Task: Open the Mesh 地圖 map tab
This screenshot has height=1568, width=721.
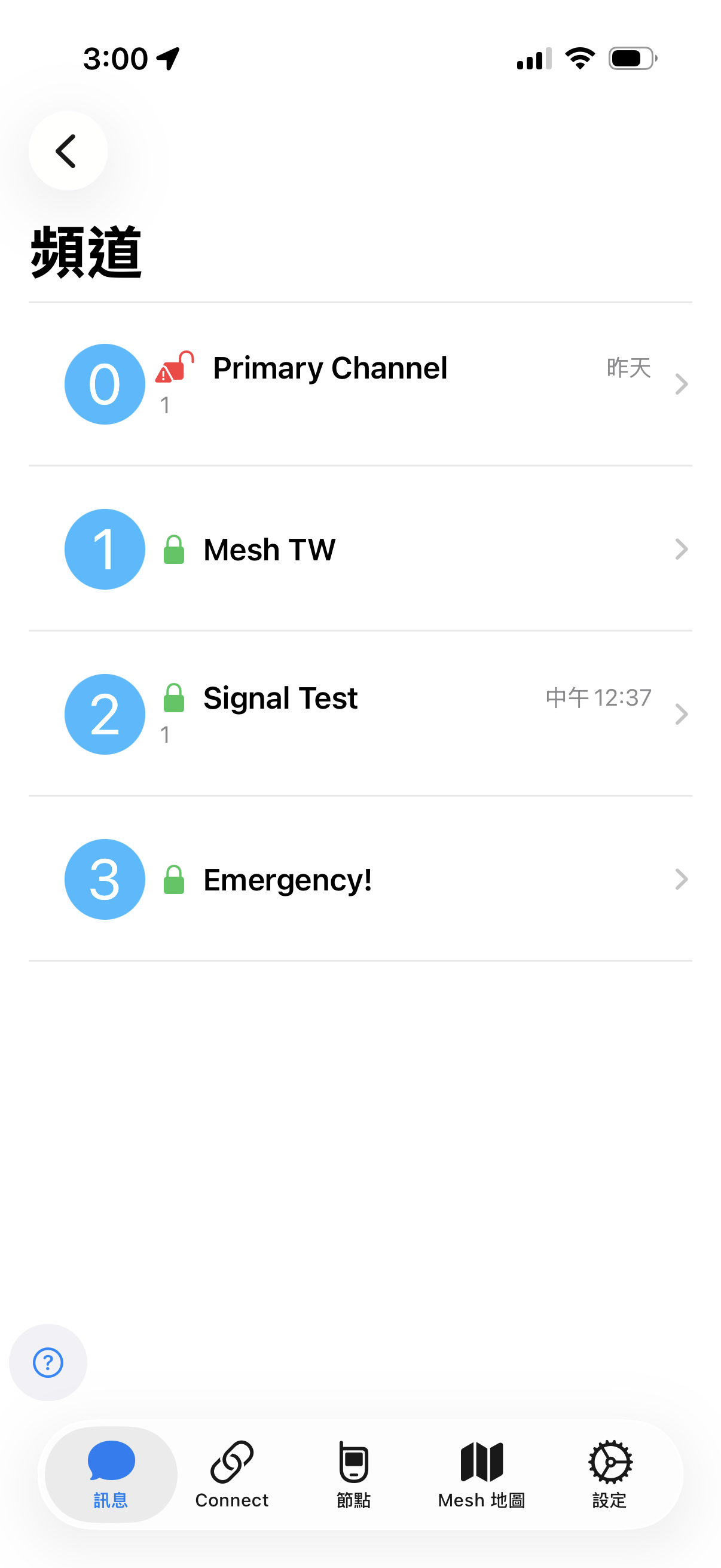Action: pyautogui.click(x=481, y=1474)
